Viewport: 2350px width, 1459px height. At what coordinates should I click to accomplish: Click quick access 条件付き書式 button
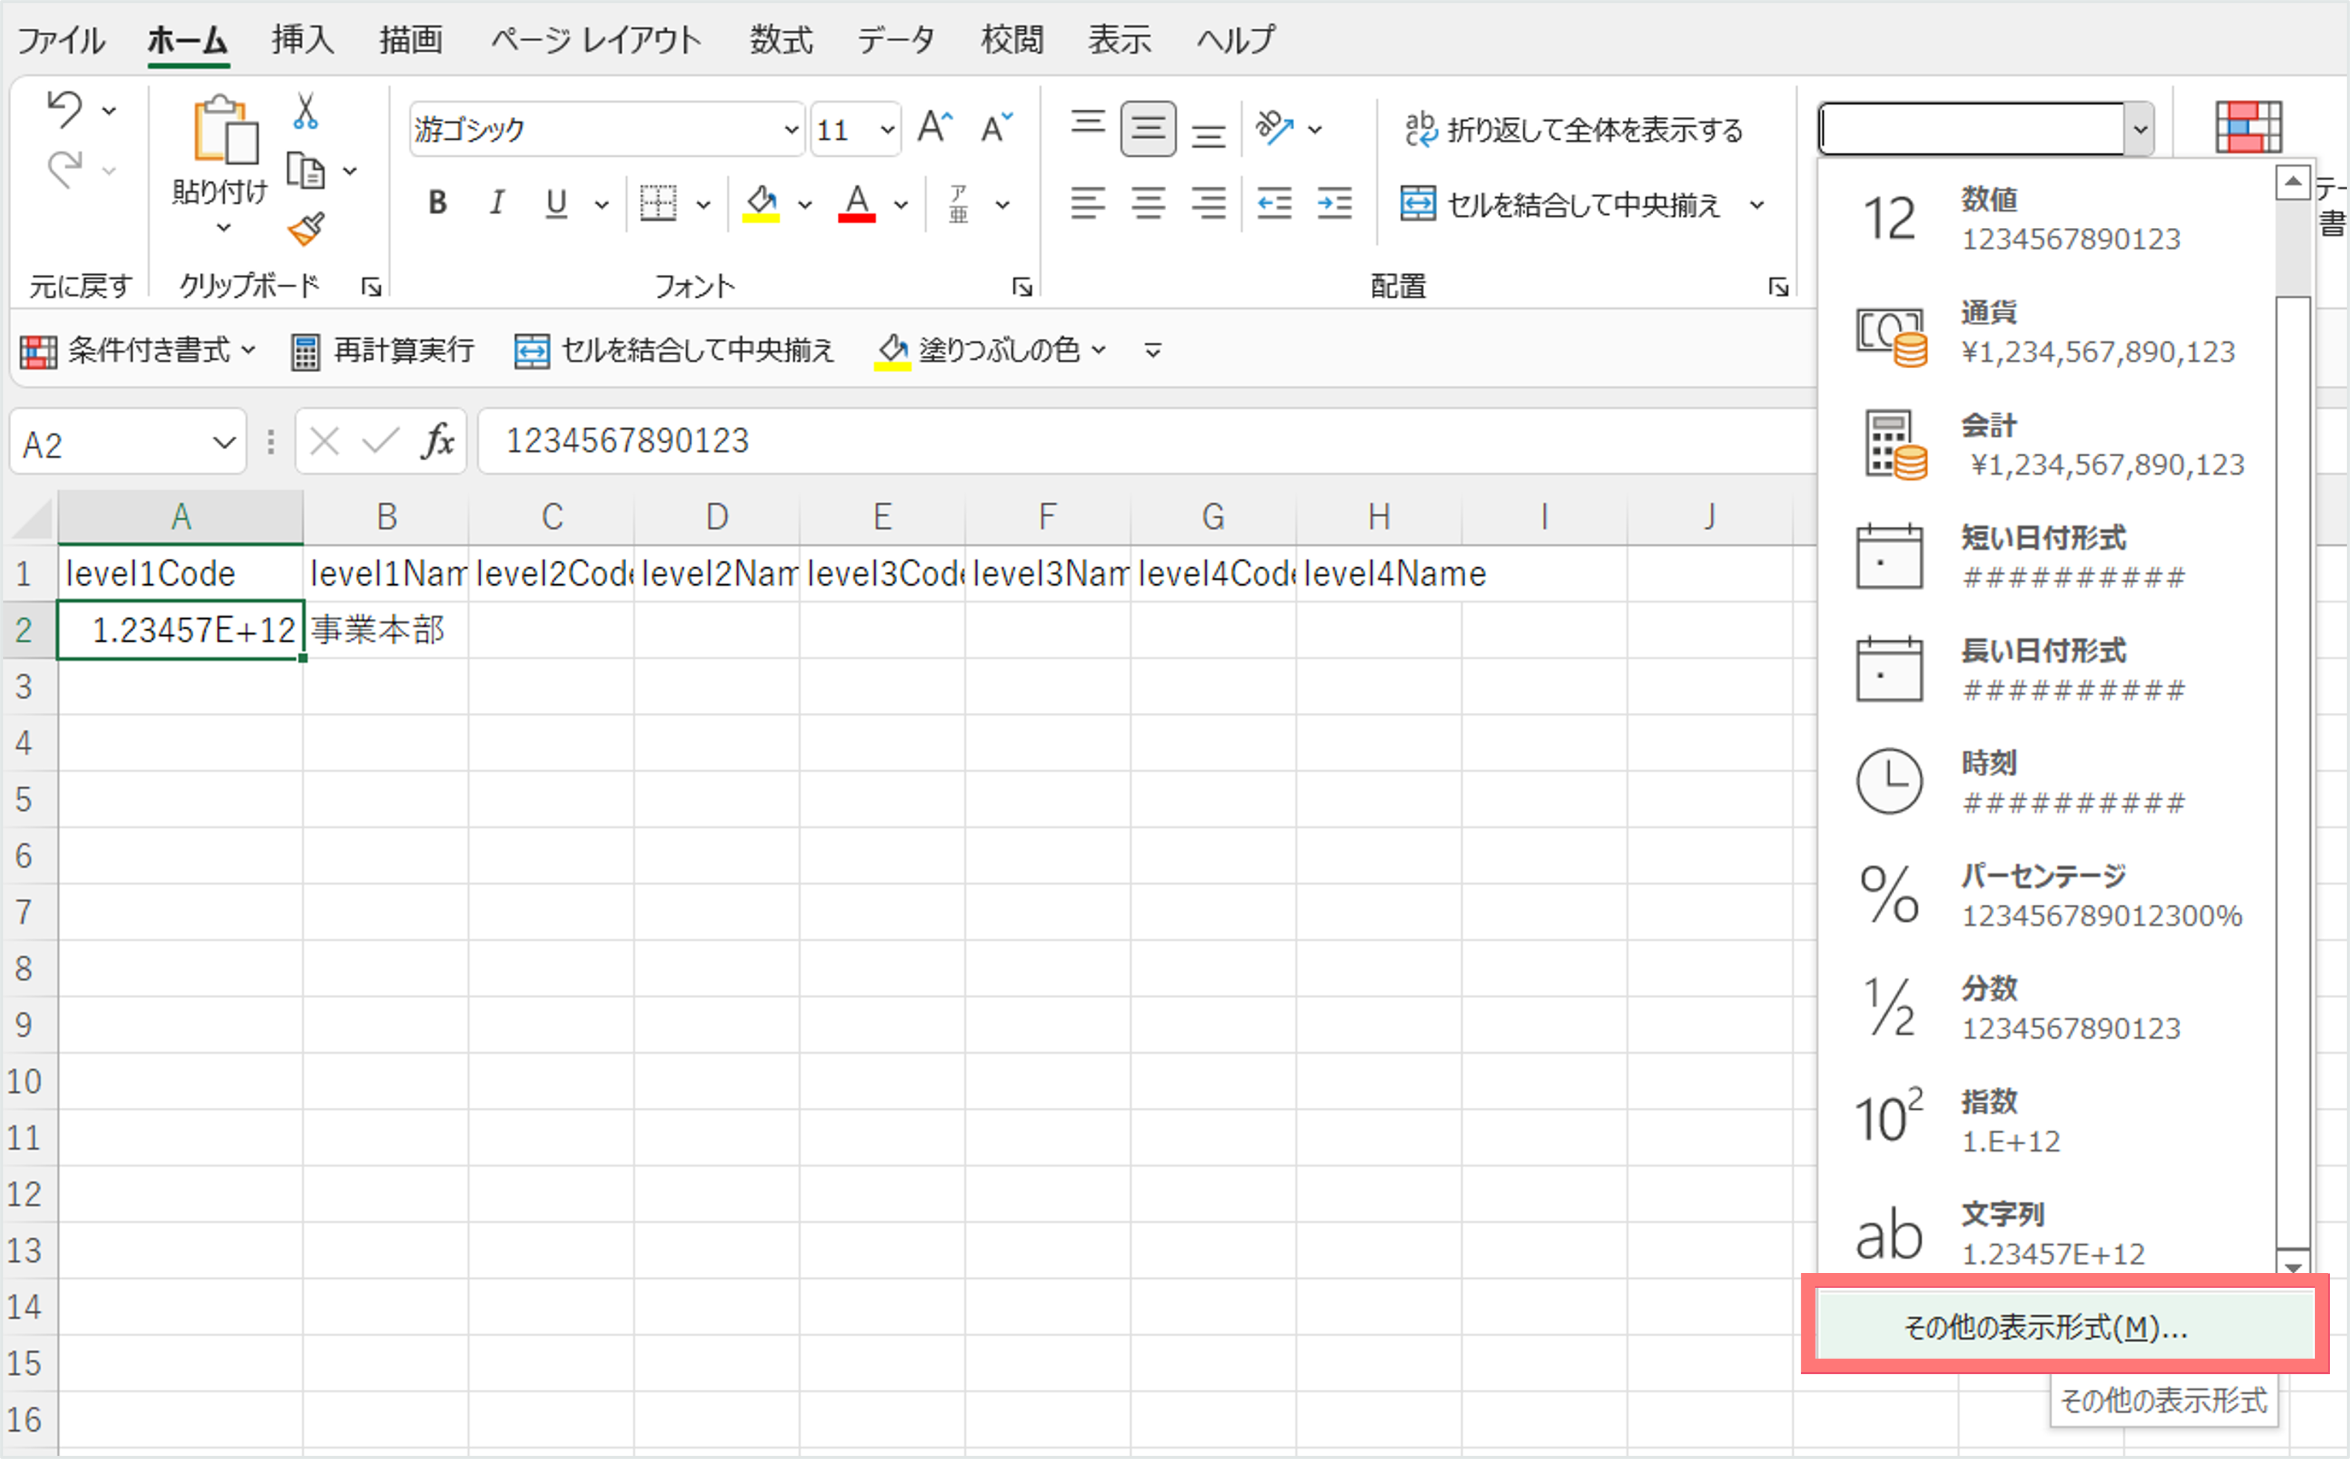[x=138, y=351]
